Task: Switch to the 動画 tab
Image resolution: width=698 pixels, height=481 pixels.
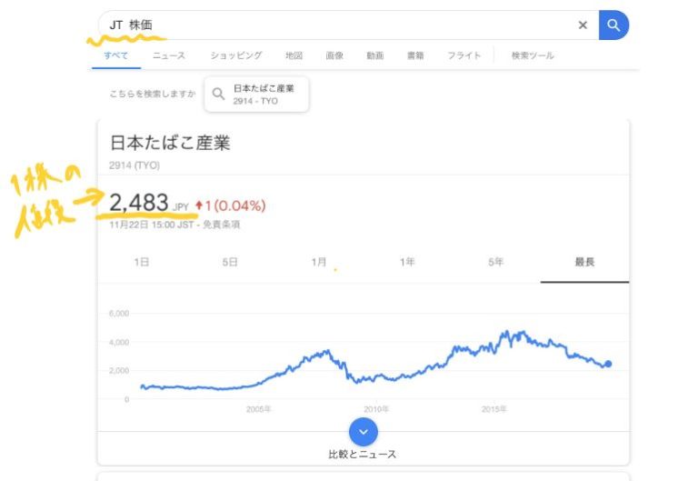Action: [x=374, y=55]
